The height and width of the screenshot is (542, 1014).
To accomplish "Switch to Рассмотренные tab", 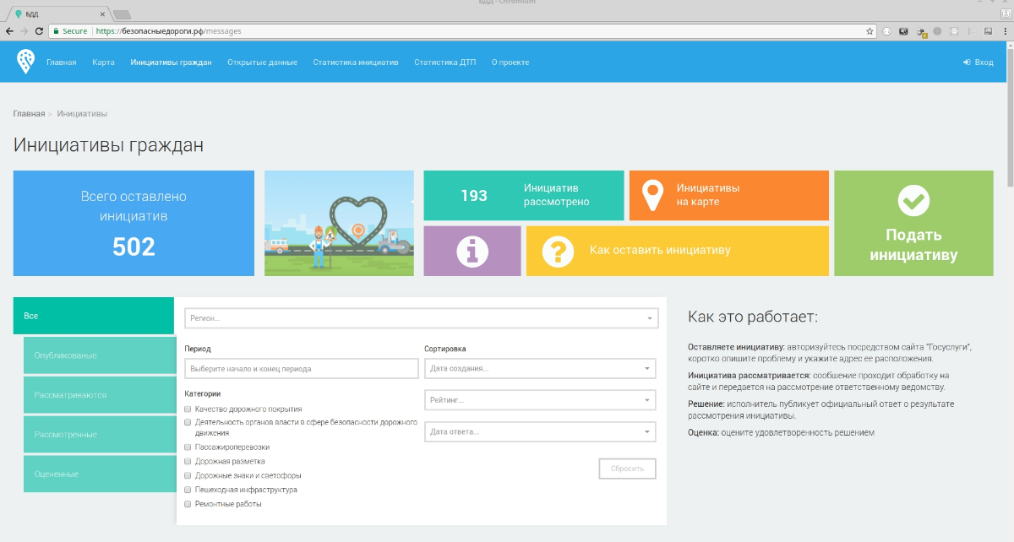I will pyautogui.click(x=99, y=434).
